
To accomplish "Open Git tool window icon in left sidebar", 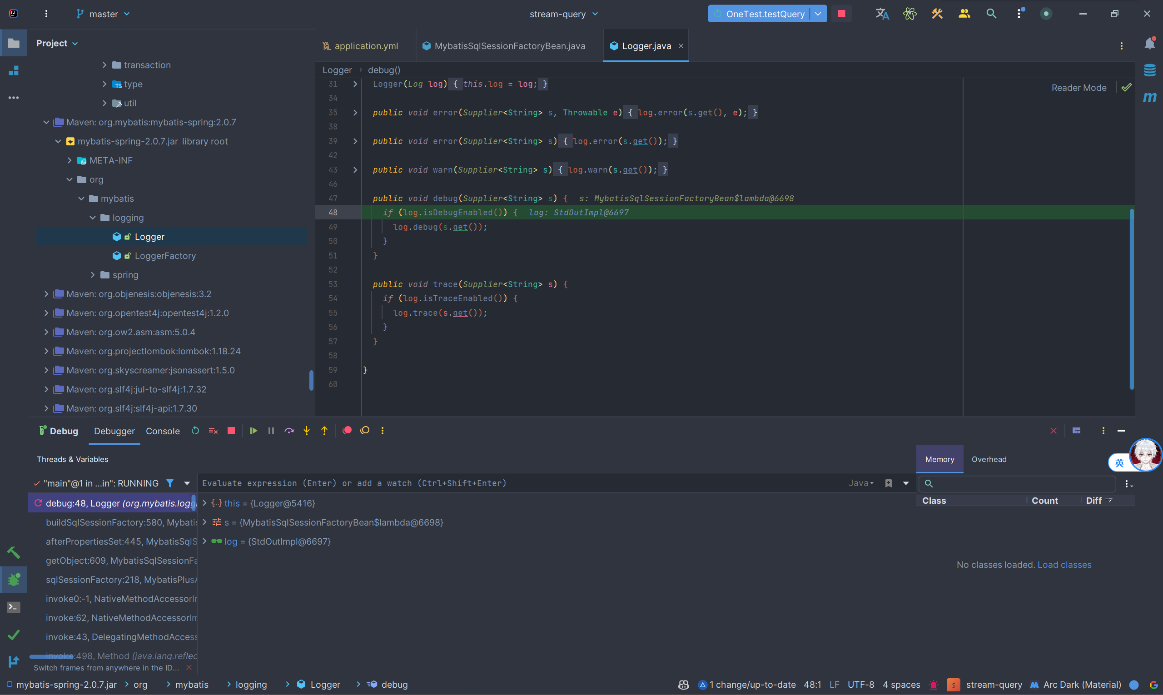I will [x=14, y=661].
